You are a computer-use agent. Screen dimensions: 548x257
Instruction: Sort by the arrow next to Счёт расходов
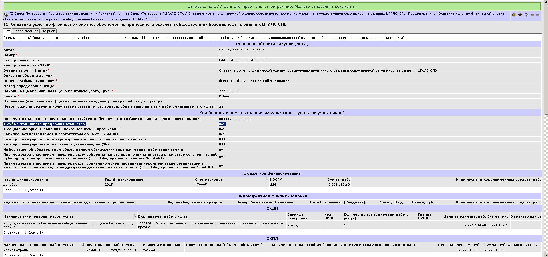coord(266,179)
